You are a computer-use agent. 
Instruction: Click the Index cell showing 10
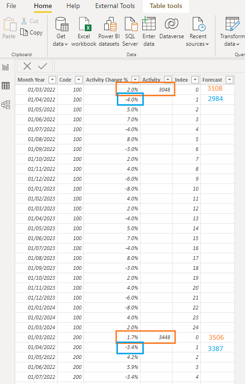tap(187, 189)
